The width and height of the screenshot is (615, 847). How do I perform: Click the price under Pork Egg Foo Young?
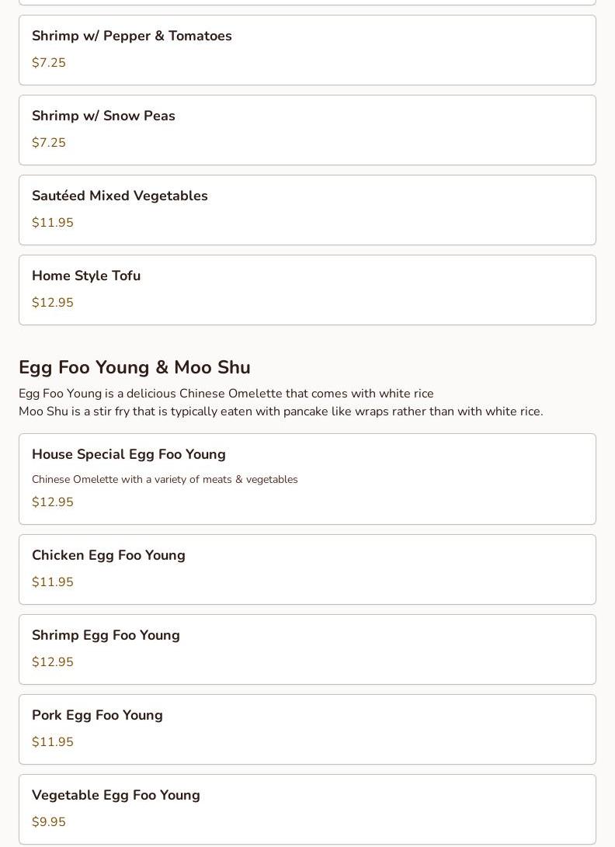pyautogui.click(x=53, y=742)
